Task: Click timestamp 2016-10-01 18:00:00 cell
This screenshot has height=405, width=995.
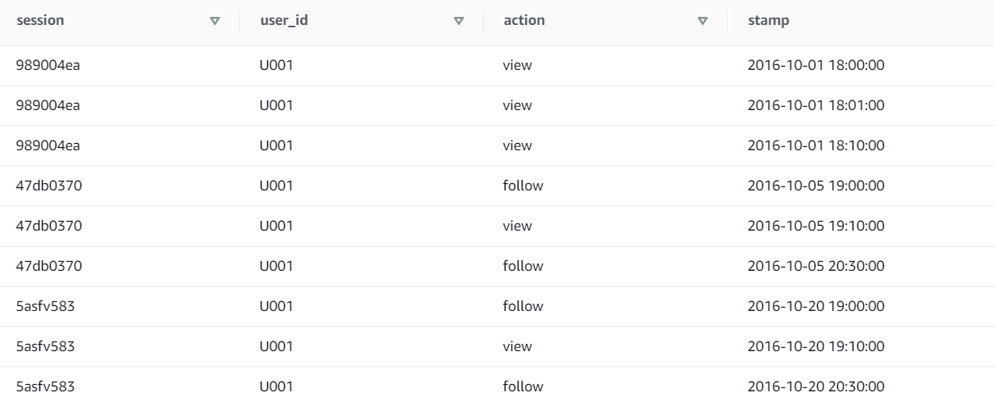Action: 816,65
